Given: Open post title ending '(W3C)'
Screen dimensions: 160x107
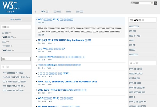Looking at the screenshot, I should pos(54,73).
